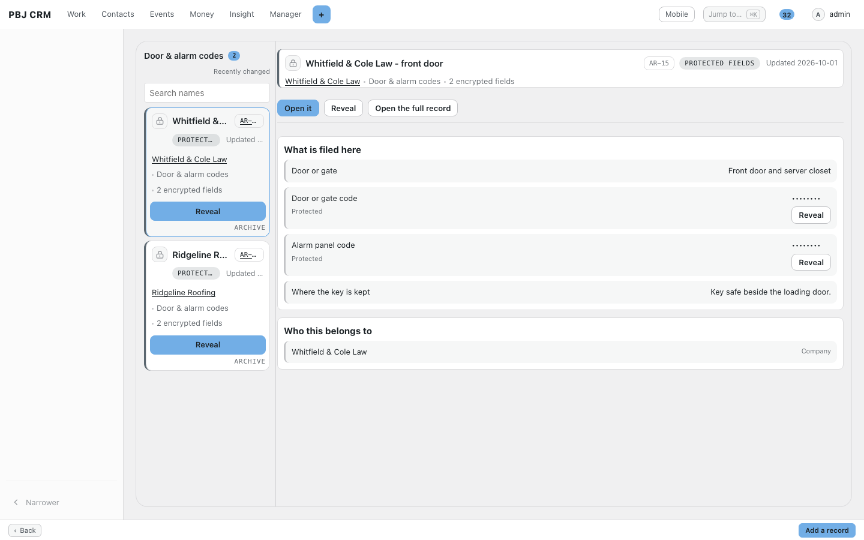Open Whitfield & Cole Law link in card
864x540 pixels.
pyautogui.click(x=190, y=160)
